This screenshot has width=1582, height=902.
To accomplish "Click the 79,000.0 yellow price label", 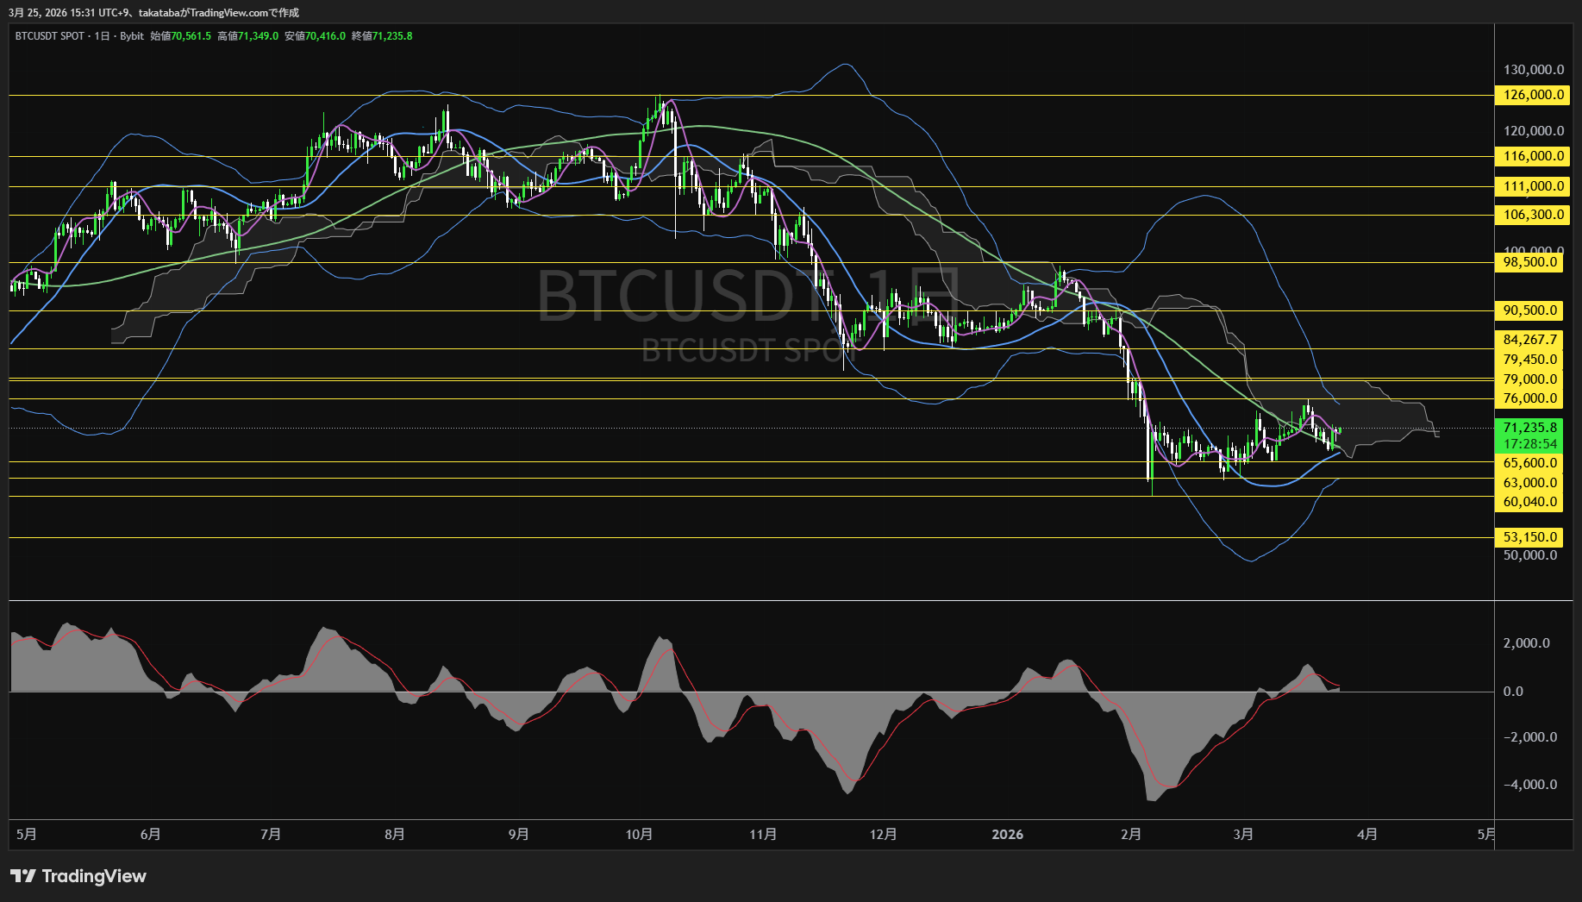I will [x=1529, y=379].
